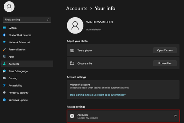Image resolution: width=184 pixels, height=123 pixels.
Task: Click the Gaming controller icon
Action: pos(4,78)
